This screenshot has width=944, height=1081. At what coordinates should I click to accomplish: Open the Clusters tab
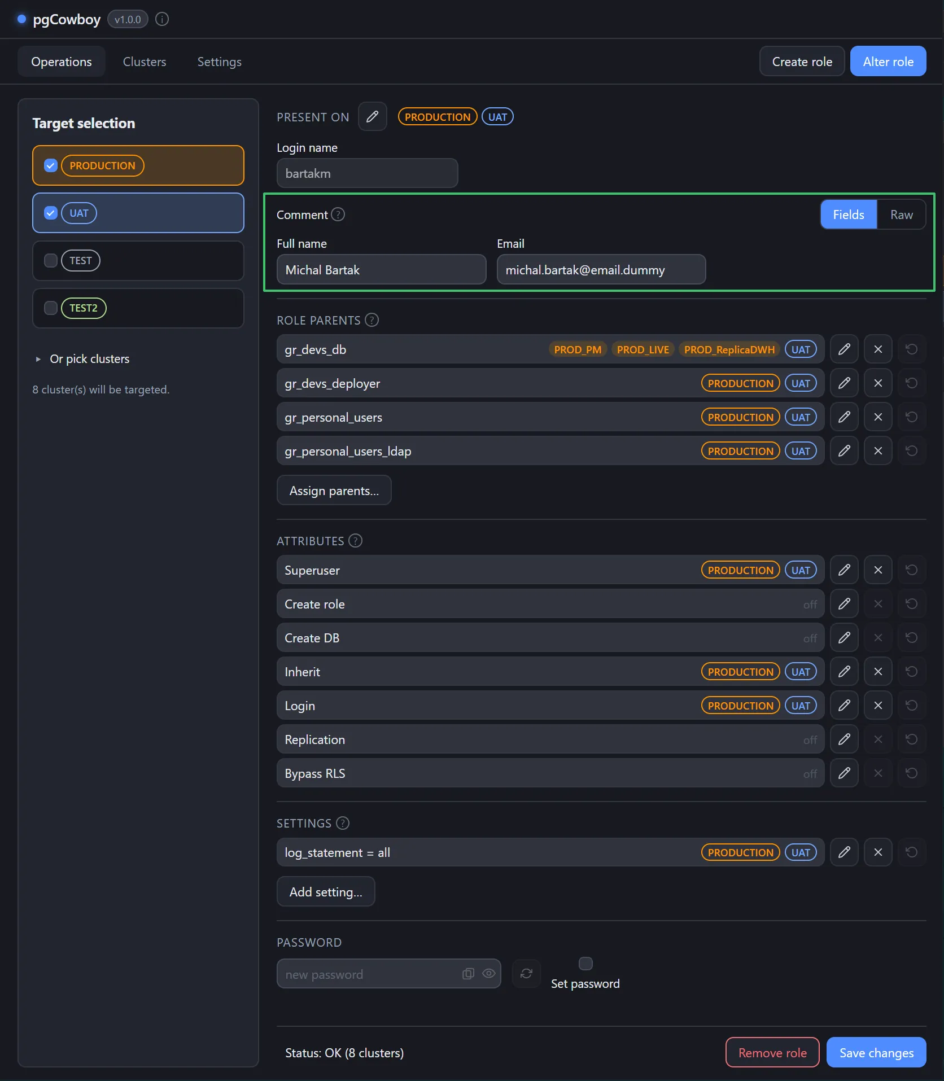(x=145, y=62)
